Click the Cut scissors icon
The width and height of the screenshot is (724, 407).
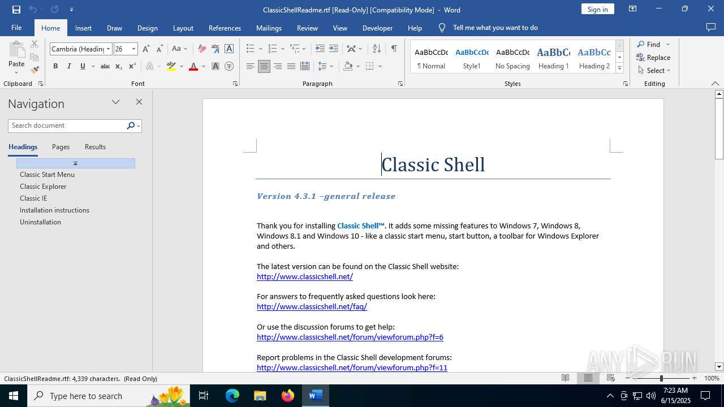[x=35, y=44]
